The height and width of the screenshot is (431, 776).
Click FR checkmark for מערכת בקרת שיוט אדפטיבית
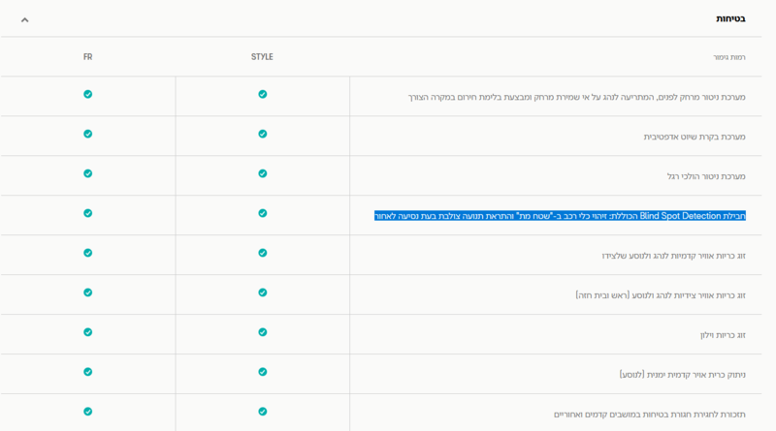[87, 134]
